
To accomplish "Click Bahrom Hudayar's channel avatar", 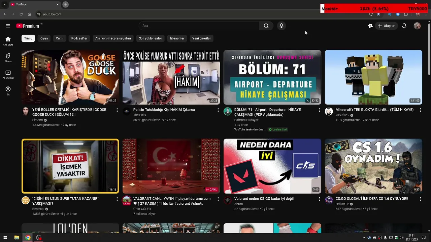I will 228,111.
